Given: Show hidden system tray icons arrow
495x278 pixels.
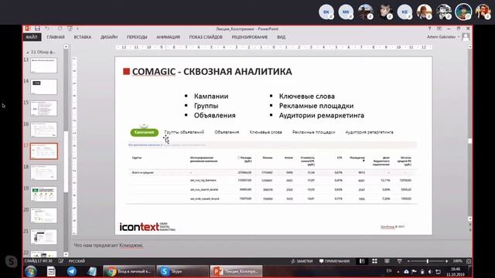Looking at the screenshot, I should [x=398, y=271].
